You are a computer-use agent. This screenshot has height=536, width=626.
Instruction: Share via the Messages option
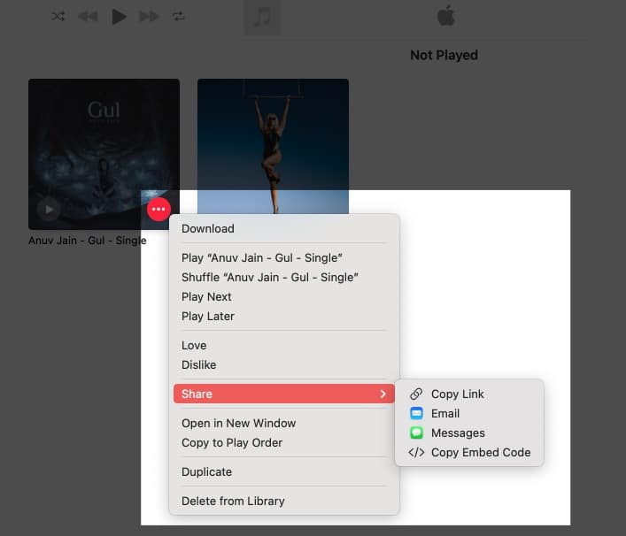point(469,433)
